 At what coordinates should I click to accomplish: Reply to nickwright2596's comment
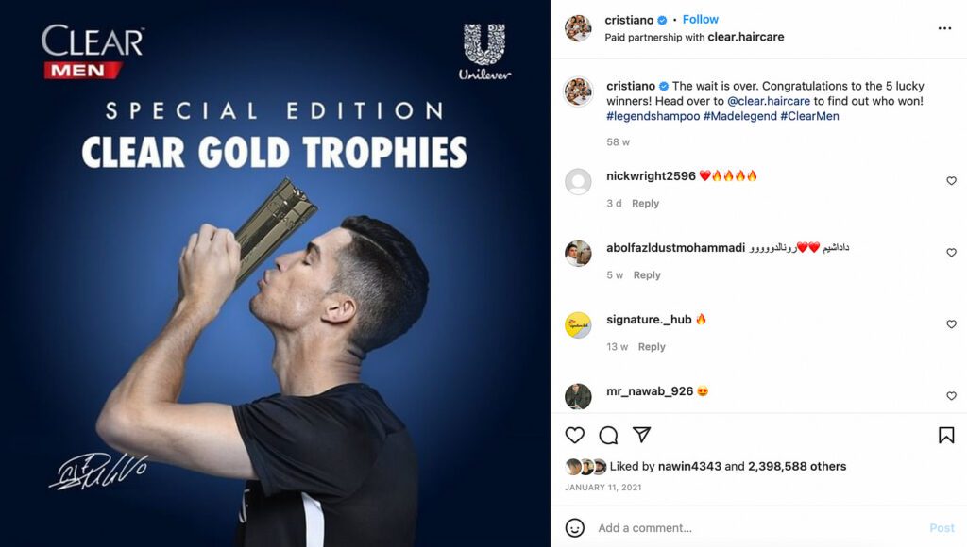tap(645, 204)
